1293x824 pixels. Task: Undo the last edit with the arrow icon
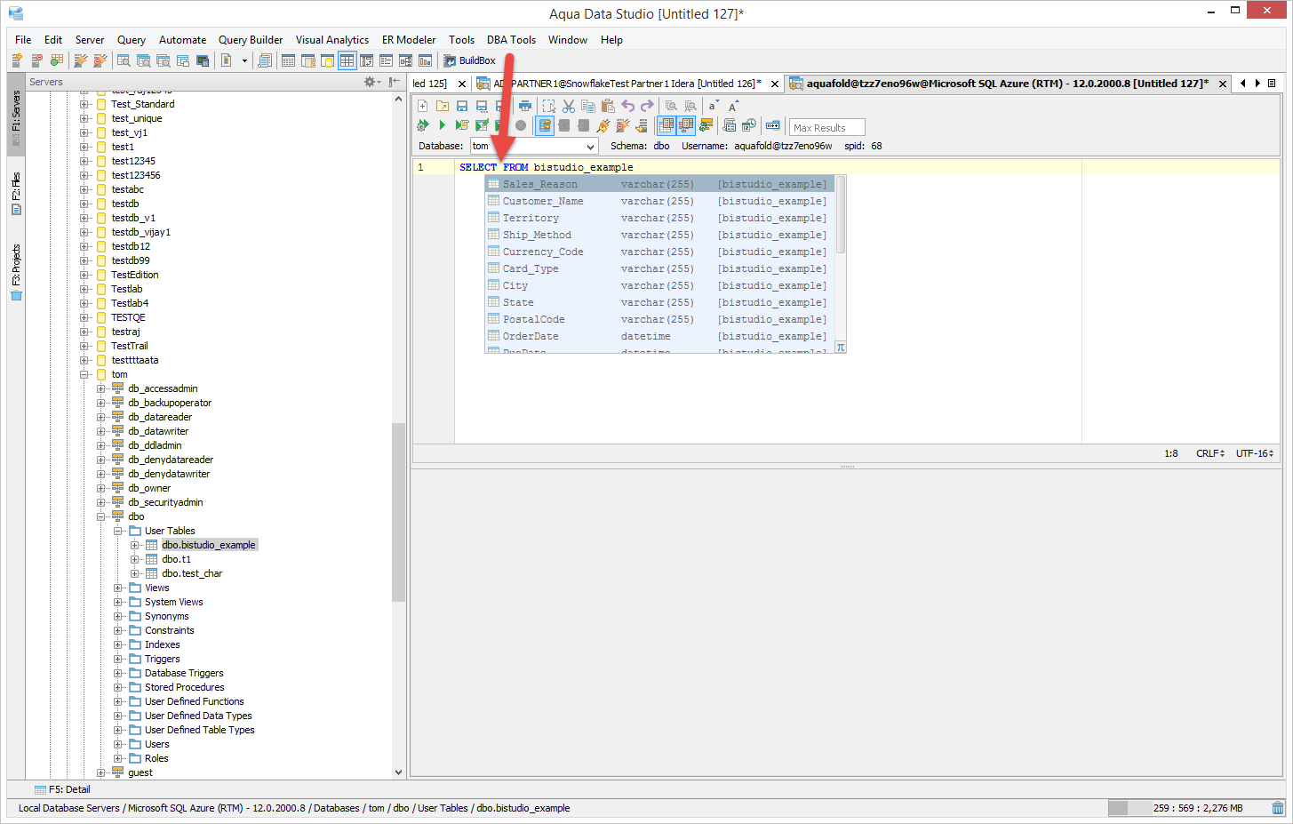(627, 106)
